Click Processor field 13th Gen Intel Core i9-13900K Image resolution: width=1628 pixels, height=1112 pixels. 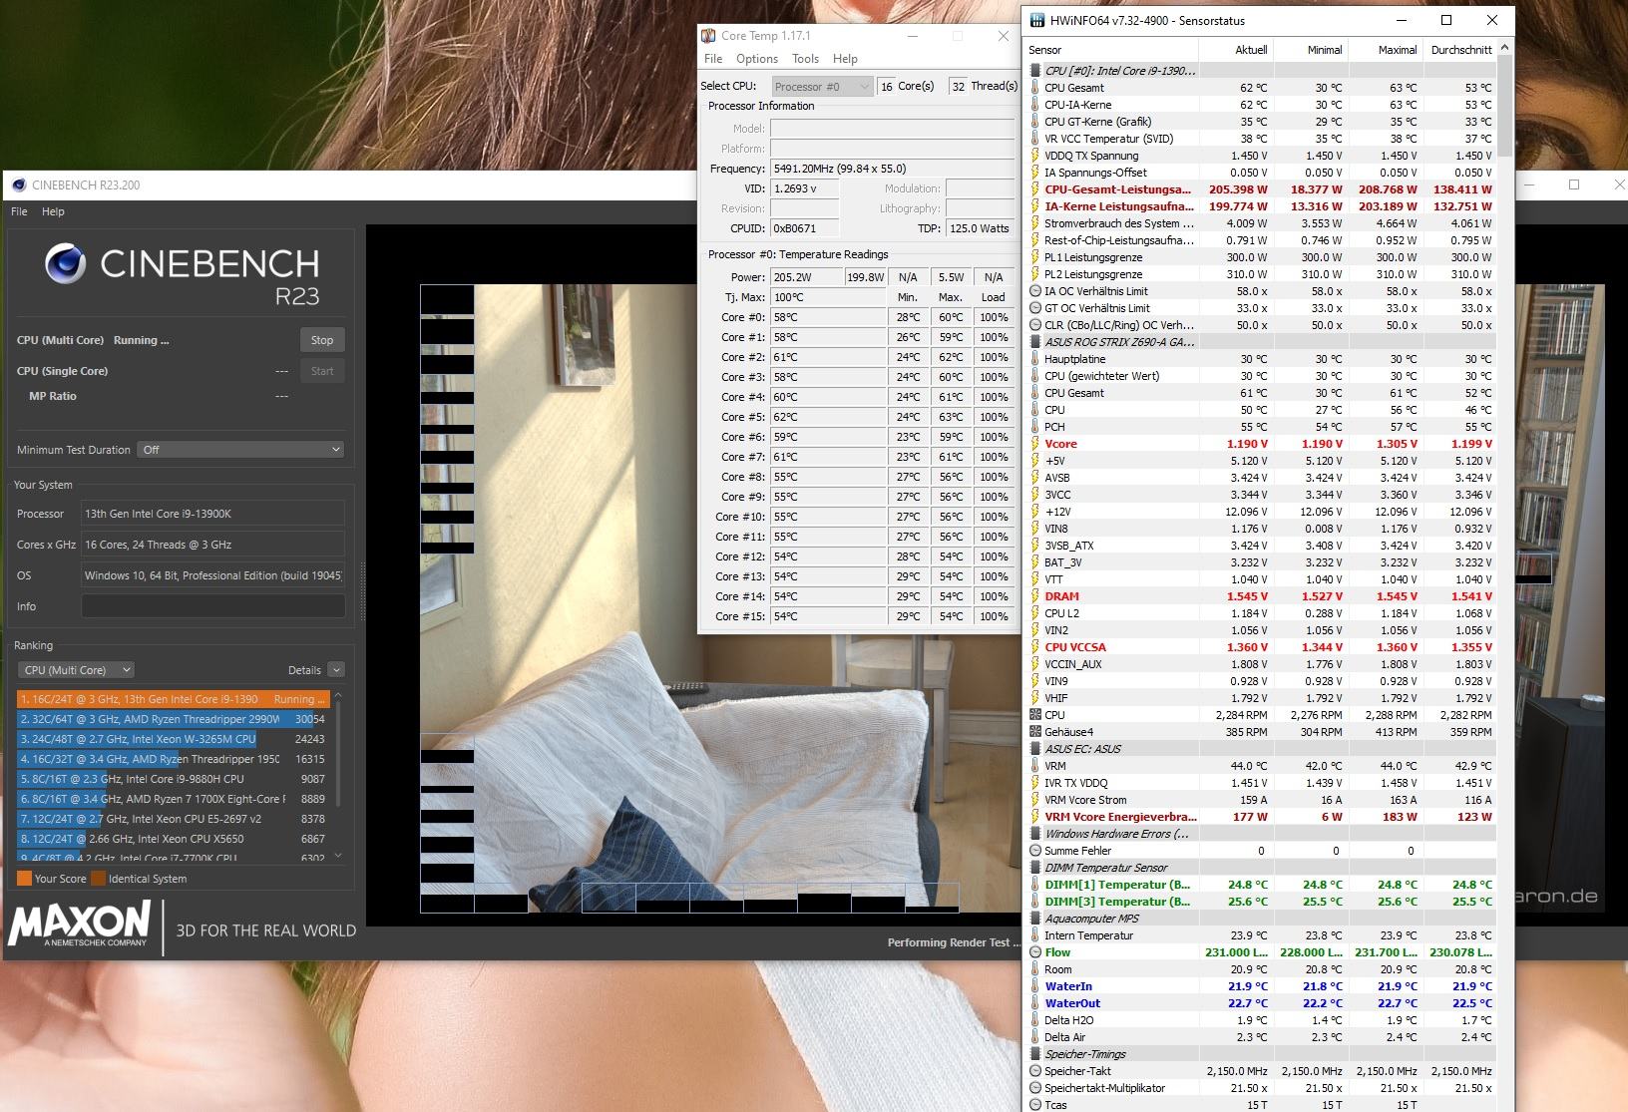[x=212, y=514]
